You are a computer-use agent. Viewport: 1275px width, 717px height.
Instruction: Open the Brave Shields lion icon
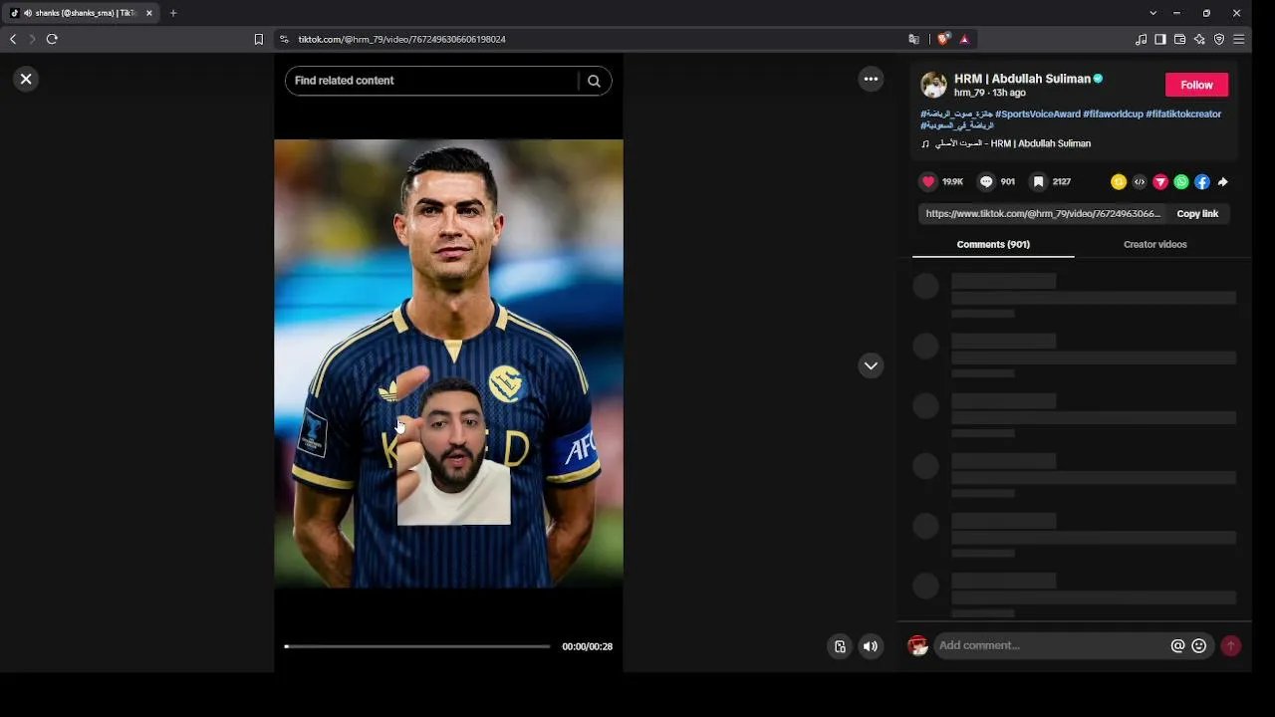[943, 39]
